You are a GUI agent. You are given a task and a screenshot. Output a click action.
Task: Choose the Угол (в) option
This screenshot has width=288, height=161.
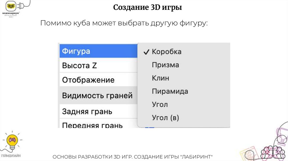tap(165, 118)
